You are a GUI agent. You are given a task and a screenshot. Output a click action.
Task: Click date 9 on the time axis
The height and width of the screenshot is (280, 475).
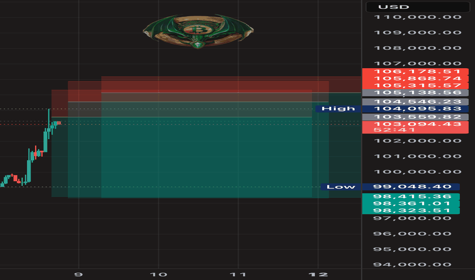78,274
